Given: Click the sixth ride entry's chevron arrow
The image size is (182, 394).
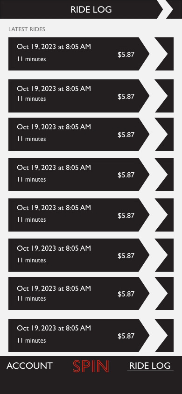Looking at the screenshot, I should tap(164, 255).
